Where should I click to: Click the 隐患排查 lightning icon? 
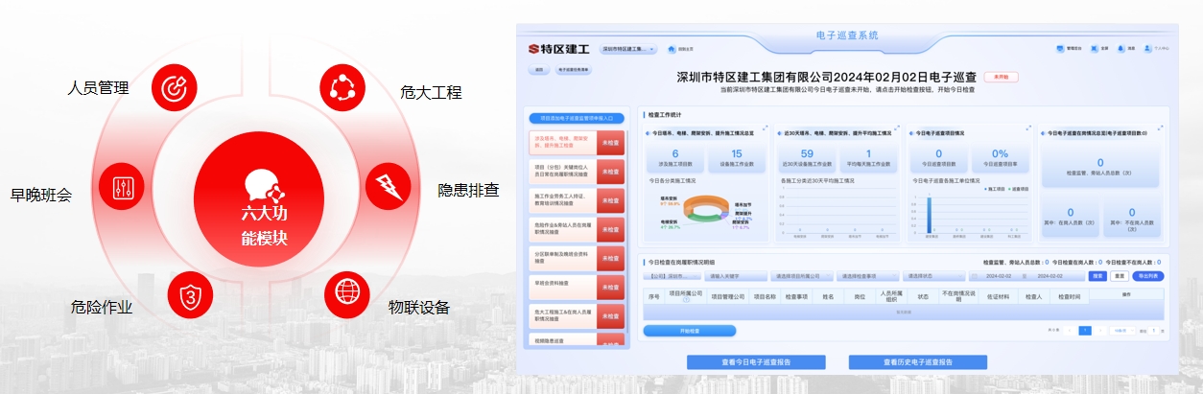pos(389,186)
